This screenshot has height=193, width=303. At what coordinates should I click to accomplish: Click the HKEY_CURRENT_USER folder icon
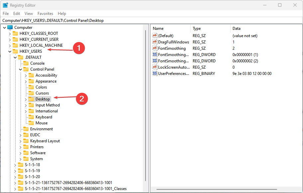click(x=15, y=39)
